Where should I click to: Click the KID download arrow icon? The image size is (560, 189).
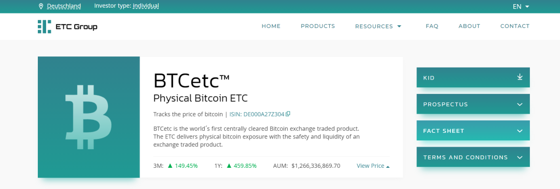(x=520, y=77)
